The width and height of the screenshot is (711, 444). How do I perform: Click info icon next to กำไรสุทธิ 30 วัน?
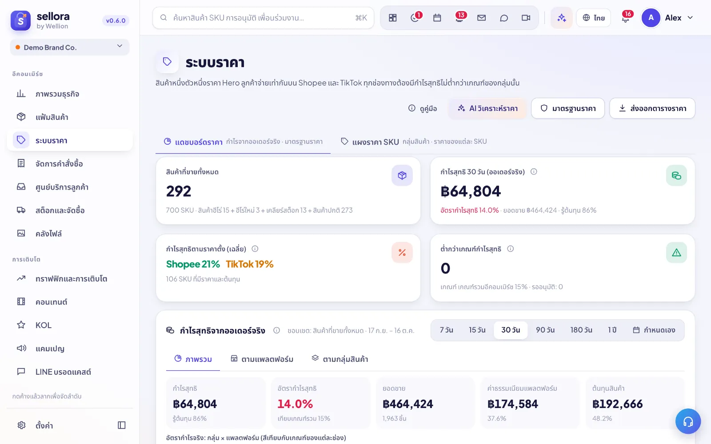coord(534,172)
